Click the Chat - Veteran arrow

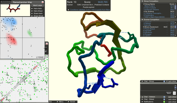pos(142,97)
